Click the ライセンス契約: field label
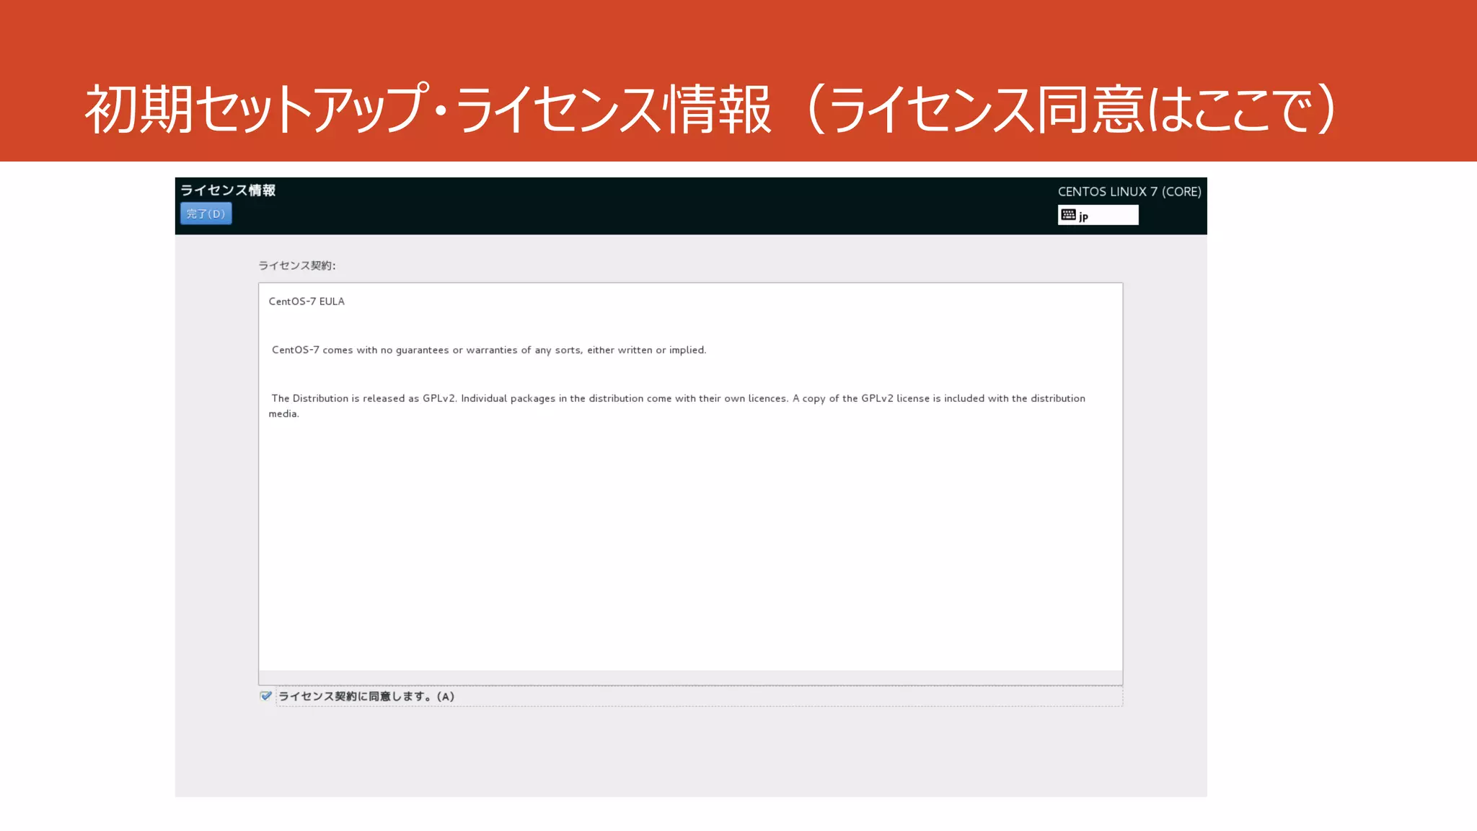 coord(297,265)
